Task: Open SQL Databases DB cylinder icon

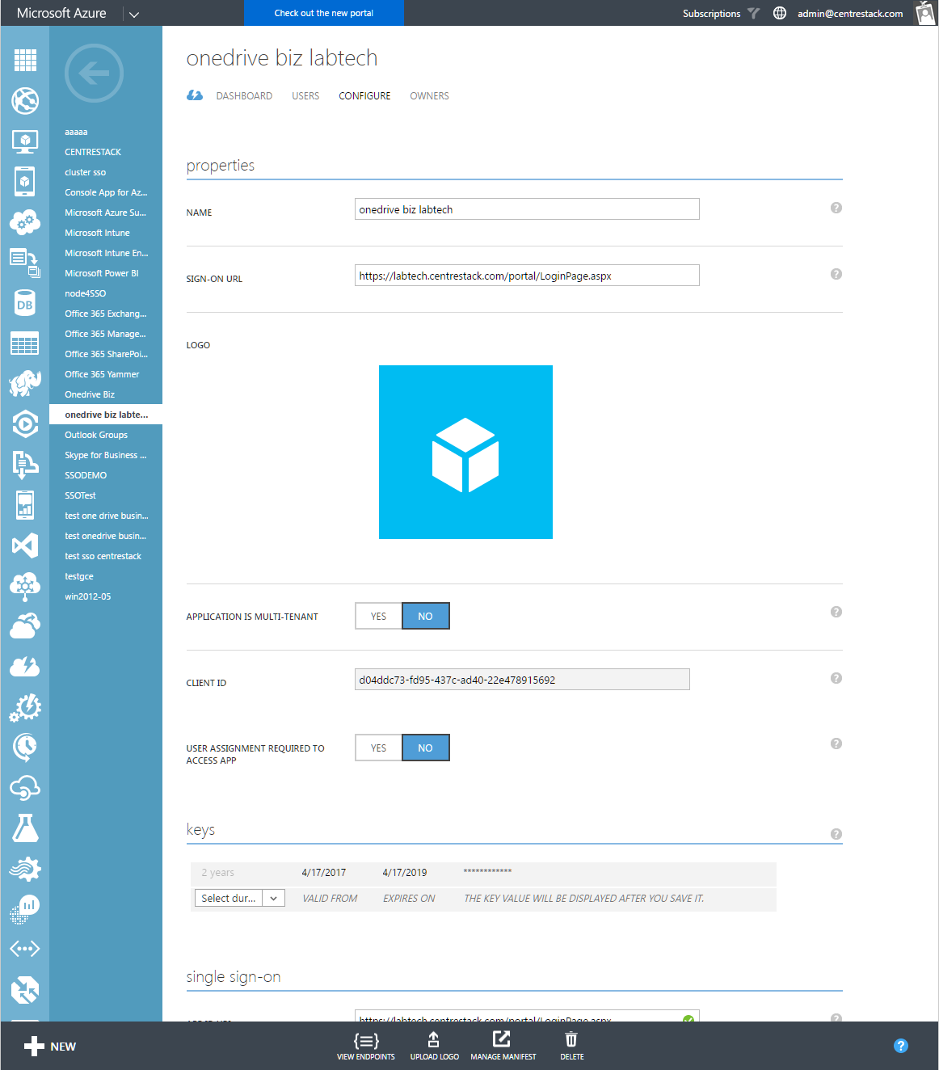Action: 25,303
